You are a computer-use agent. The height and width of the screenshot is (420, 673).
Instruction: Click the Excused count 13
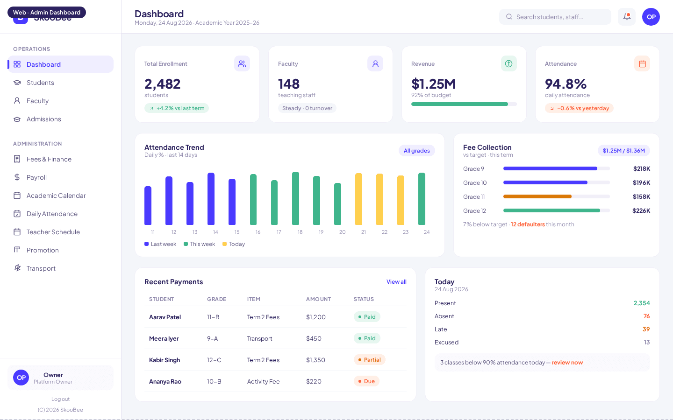[x=647, y=343]
